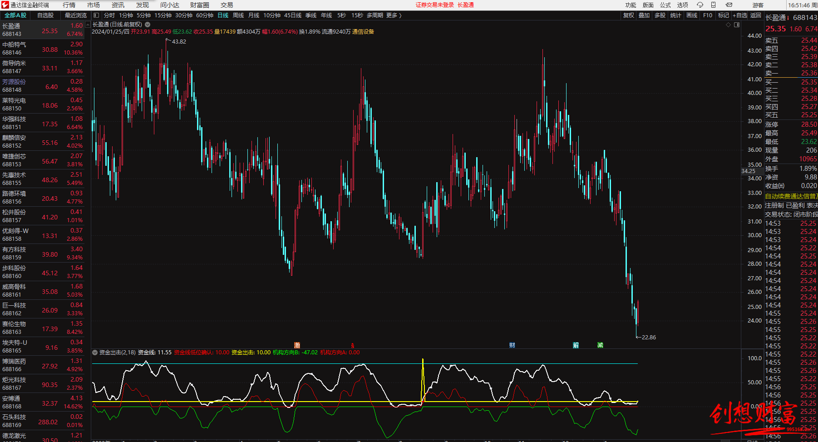Switch to 全部A股 tab
818x442 pixels.
click(15, 15)
